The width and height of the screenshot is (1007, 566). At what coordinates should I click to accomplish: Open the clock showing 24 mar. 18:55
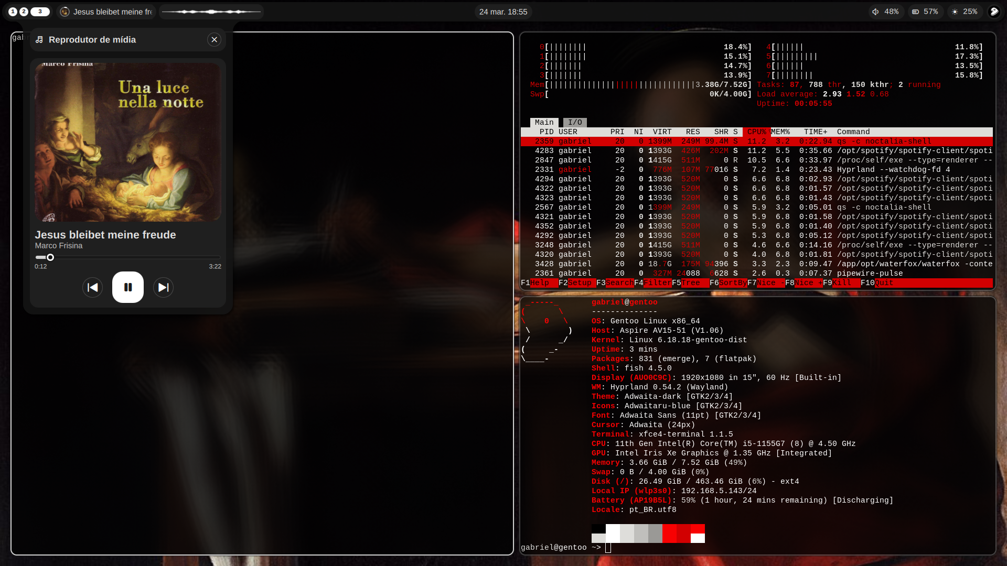point(503,12)
